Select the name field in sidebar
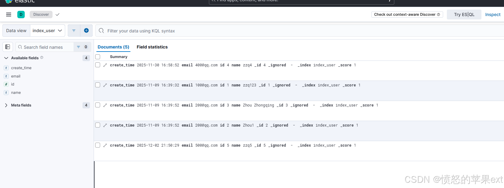This screenshot has height=188, width=504. (16, 93)
